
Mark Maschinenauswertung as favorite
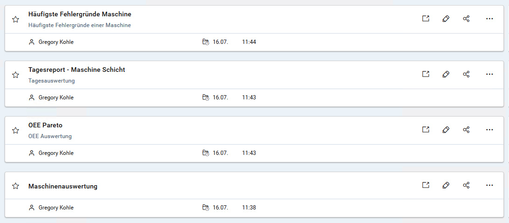[x=15, y=186]
